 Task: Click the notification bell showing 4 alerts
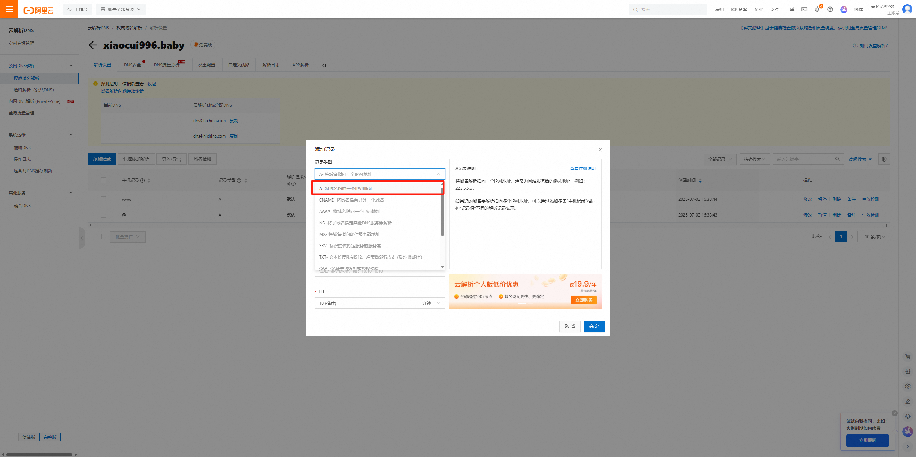[x=817, y=9]
